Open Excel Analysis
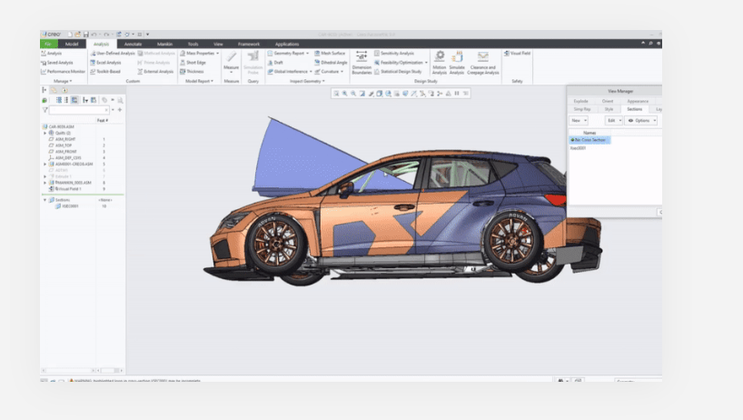Screen dimensions: 743x420 105,63
